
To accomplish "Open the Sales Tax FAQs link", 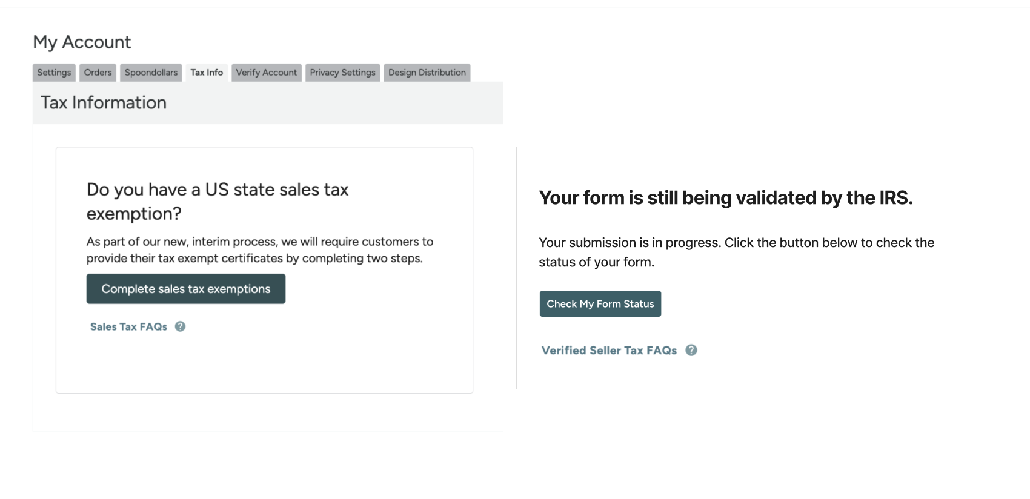I will (128, 326).
